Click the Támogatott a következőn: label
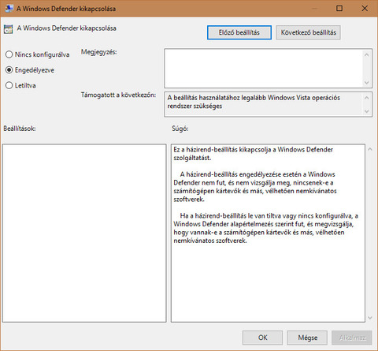This screenshot has width=378, height=351. [x=118, y=95]
